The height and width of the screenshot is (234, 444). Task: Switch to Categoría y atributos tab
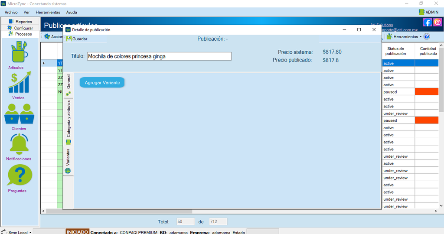68,123
